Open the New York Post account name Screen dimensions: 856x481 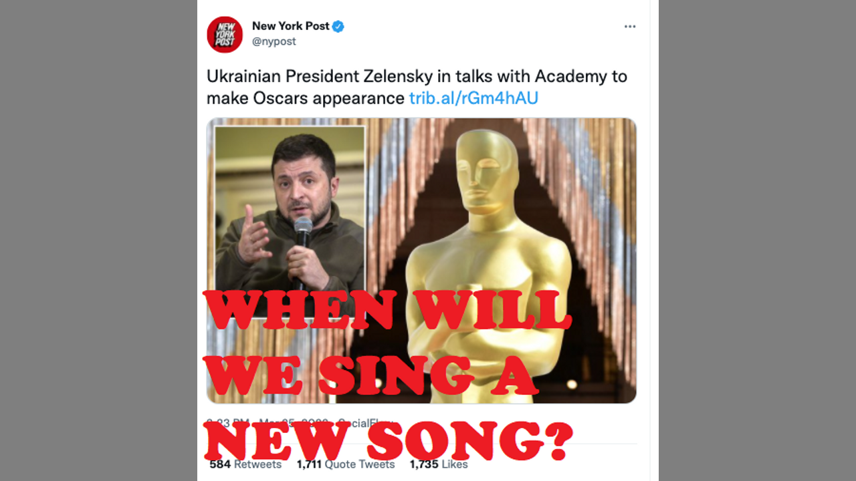pos(291,26)
